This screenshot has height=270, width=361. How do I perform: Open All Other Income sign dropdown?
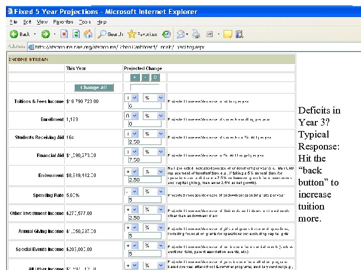(131, 265)
